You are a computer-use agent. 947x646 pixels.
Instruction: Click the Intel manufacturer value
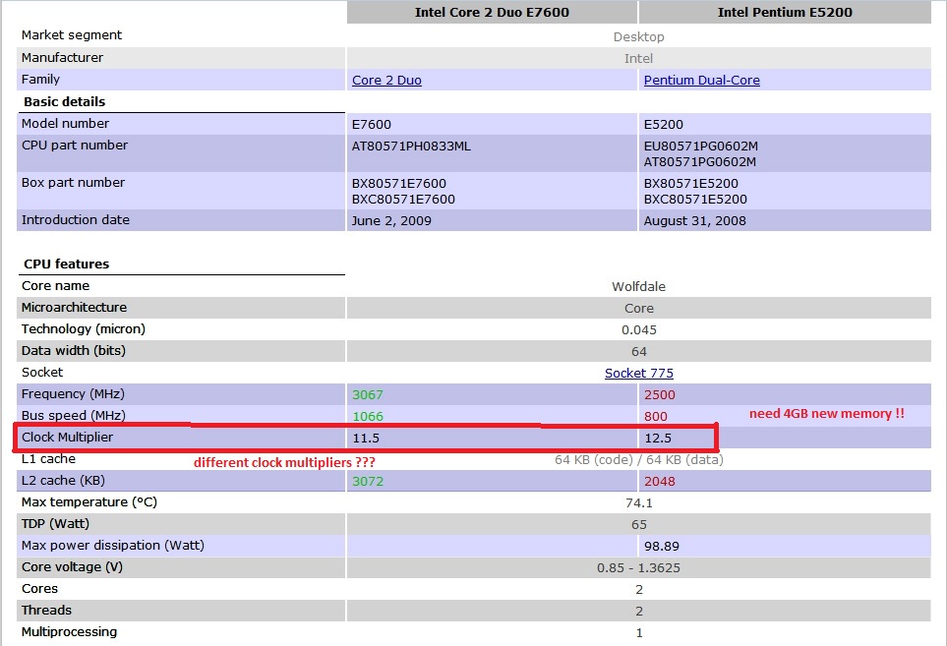638,59
